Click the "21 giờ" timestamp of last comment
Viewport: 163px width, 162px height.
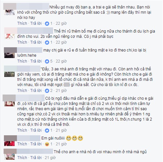click(x=50, y=158)
